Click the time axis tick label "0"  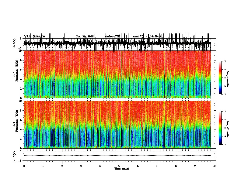(x=24, y=166)
